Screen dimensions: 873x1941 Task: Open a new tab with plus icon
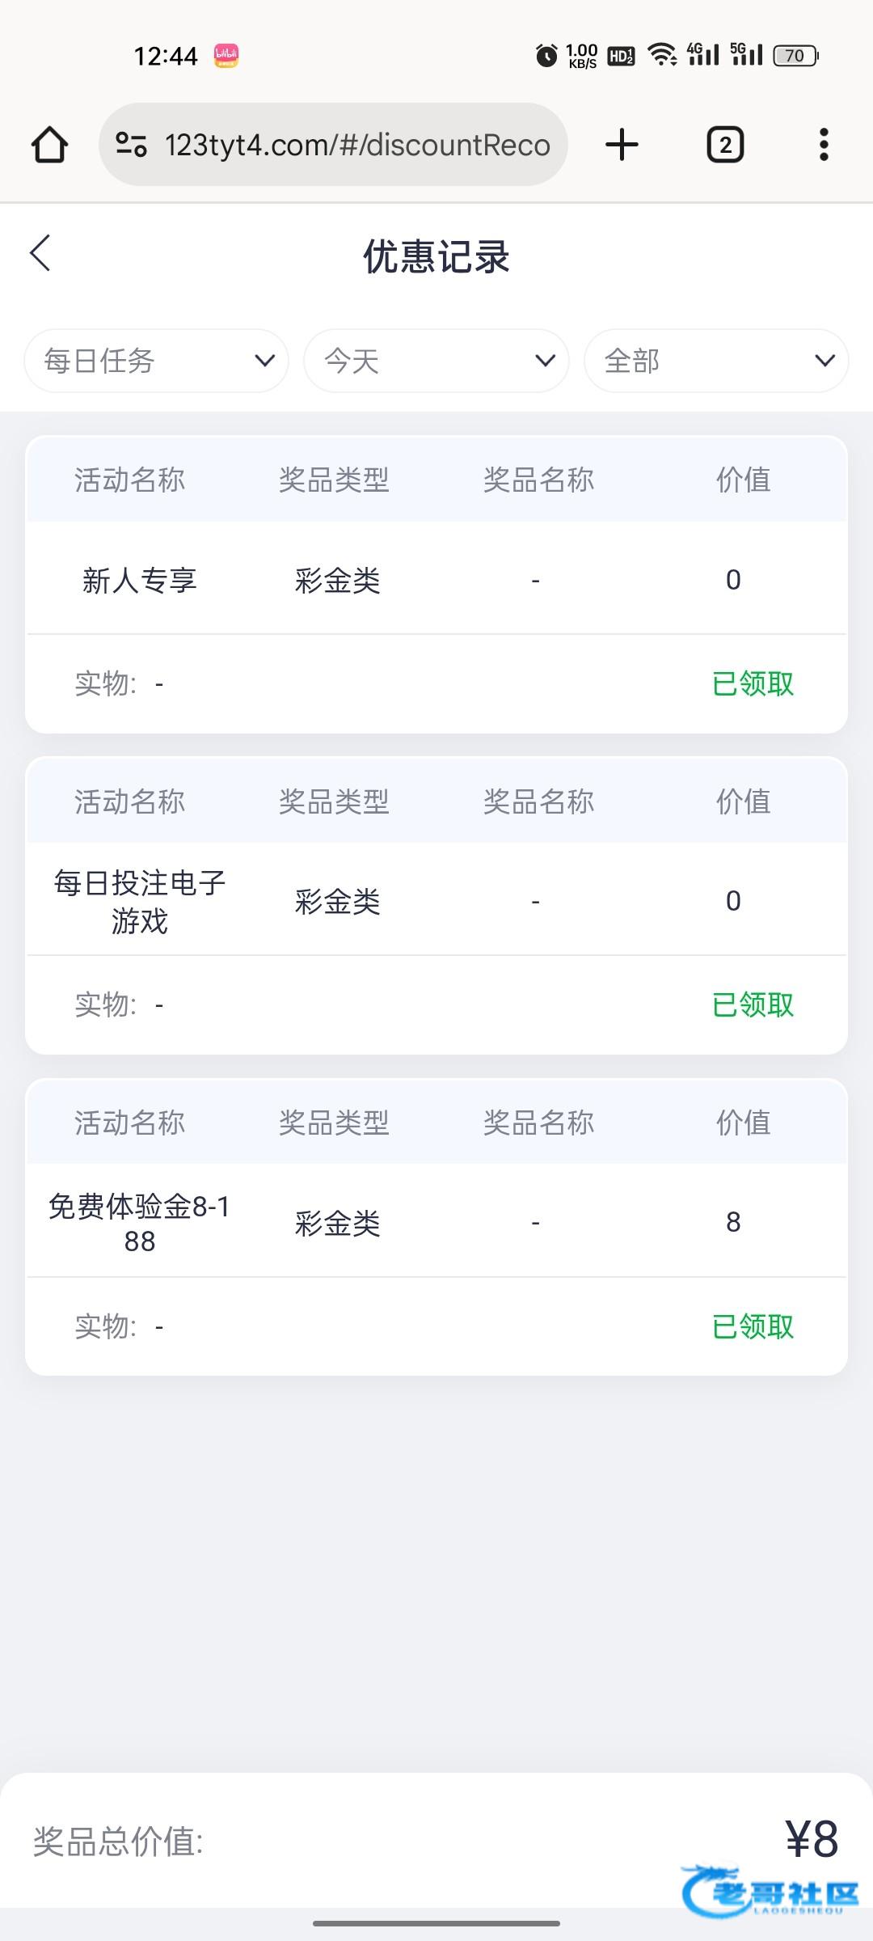tap(622, 146)
